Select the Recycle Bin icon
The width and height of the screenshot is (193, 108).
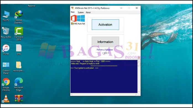(x=6, y=33)
